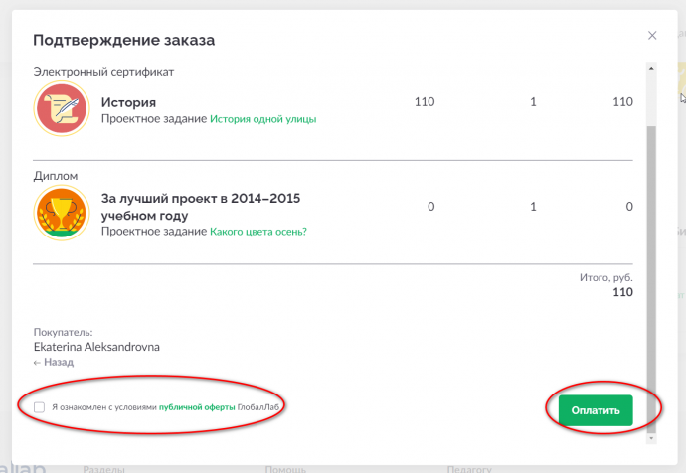Click the scrollbar down arrow
This screenshot has width=686, height=473.
point(651,438)
